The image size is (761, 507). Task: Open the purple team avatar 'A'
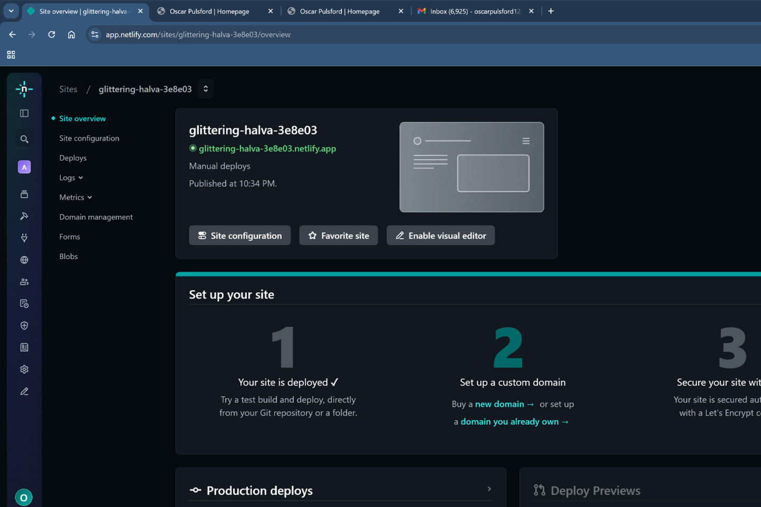click(24, 167)
